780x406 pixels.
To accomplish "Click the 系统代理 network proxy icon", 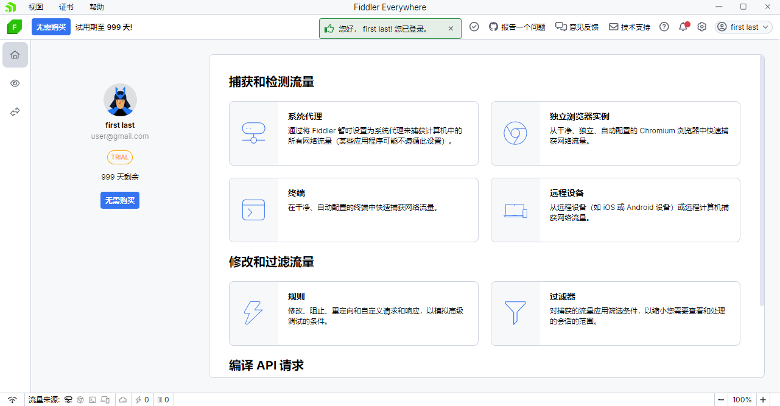I will (253, 133).
